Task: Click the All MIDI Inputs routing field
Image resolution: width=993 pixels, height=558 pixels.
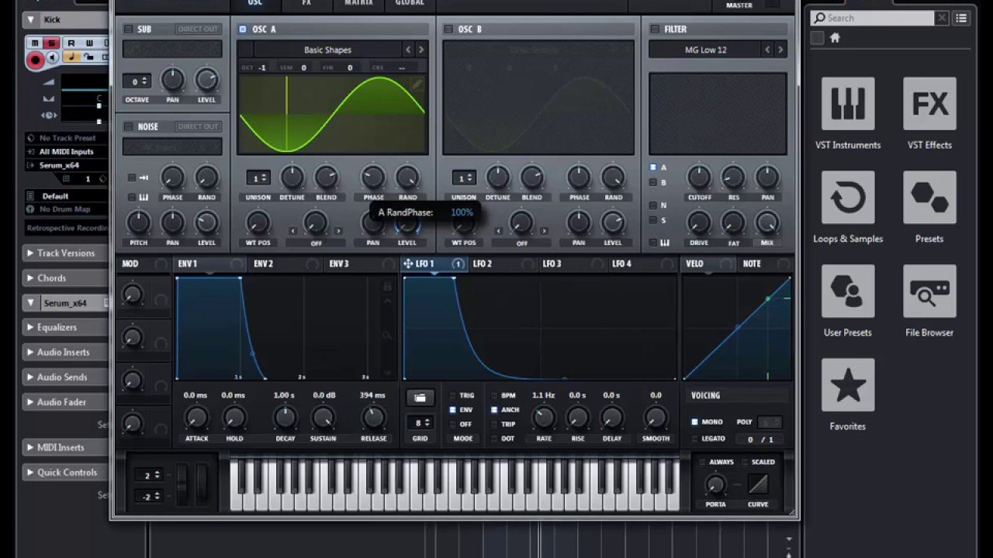Action: point(67,152)
